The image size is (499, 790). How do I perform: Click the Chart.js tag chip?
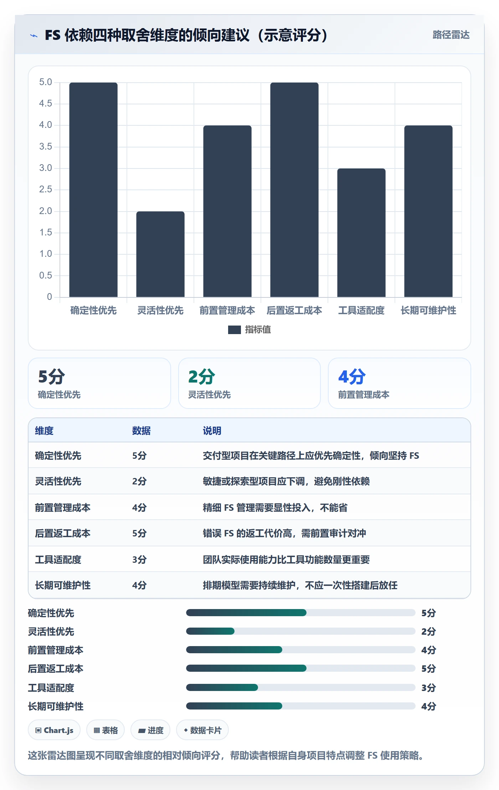(x=54, y=730)
